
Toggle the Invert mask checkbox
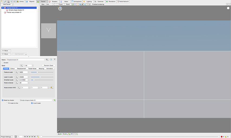point(32,103)
